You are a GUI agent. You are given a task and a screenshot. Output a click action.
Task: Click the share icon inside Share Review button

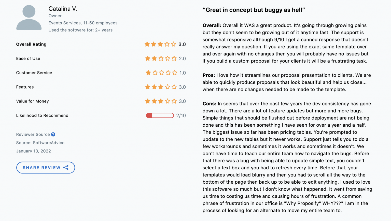click(x=66, y=168)
